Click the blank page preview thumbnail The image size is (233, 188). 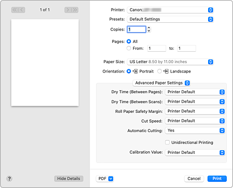click(x=45, y=63)
